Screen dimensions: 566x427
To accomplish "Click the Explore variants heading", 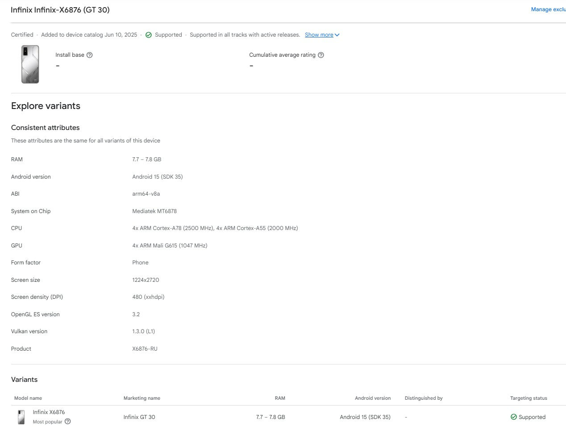I will pyautogui.click(x=46, y=106).
